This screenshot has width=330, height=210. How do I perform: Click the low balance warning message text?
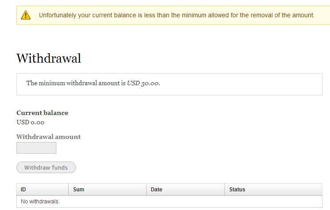[x=177, y=15]
